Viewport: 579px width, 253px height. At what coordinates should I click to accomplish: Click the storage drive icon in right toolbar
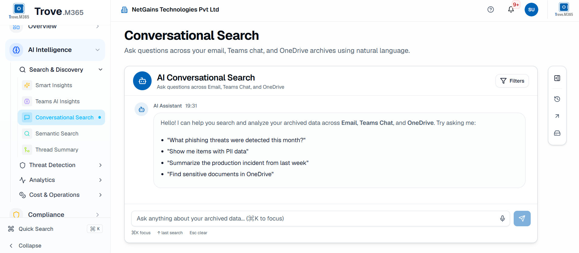[557, 133]
